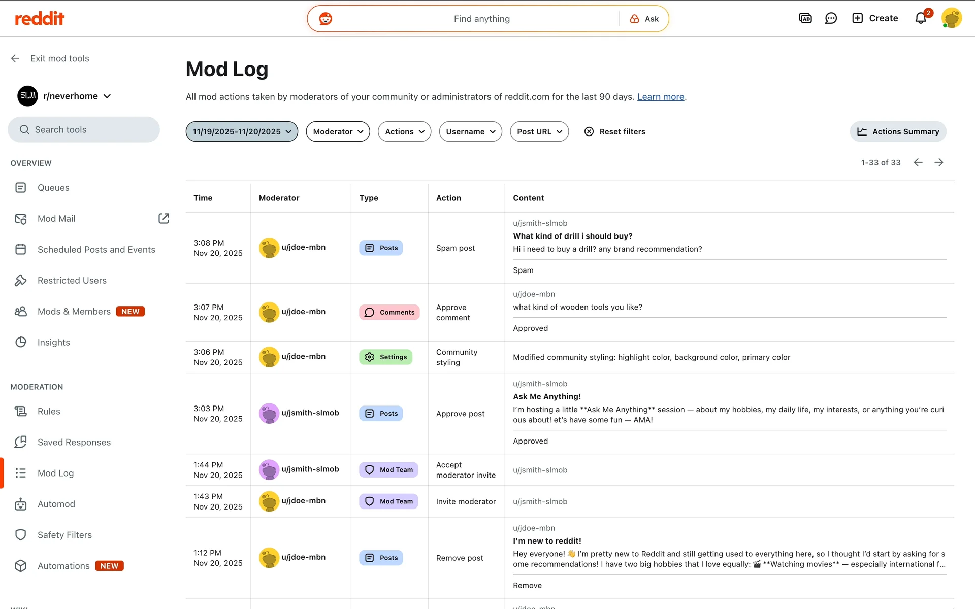
Task: Open Queues in the sidebar
Action: [53, 188]
